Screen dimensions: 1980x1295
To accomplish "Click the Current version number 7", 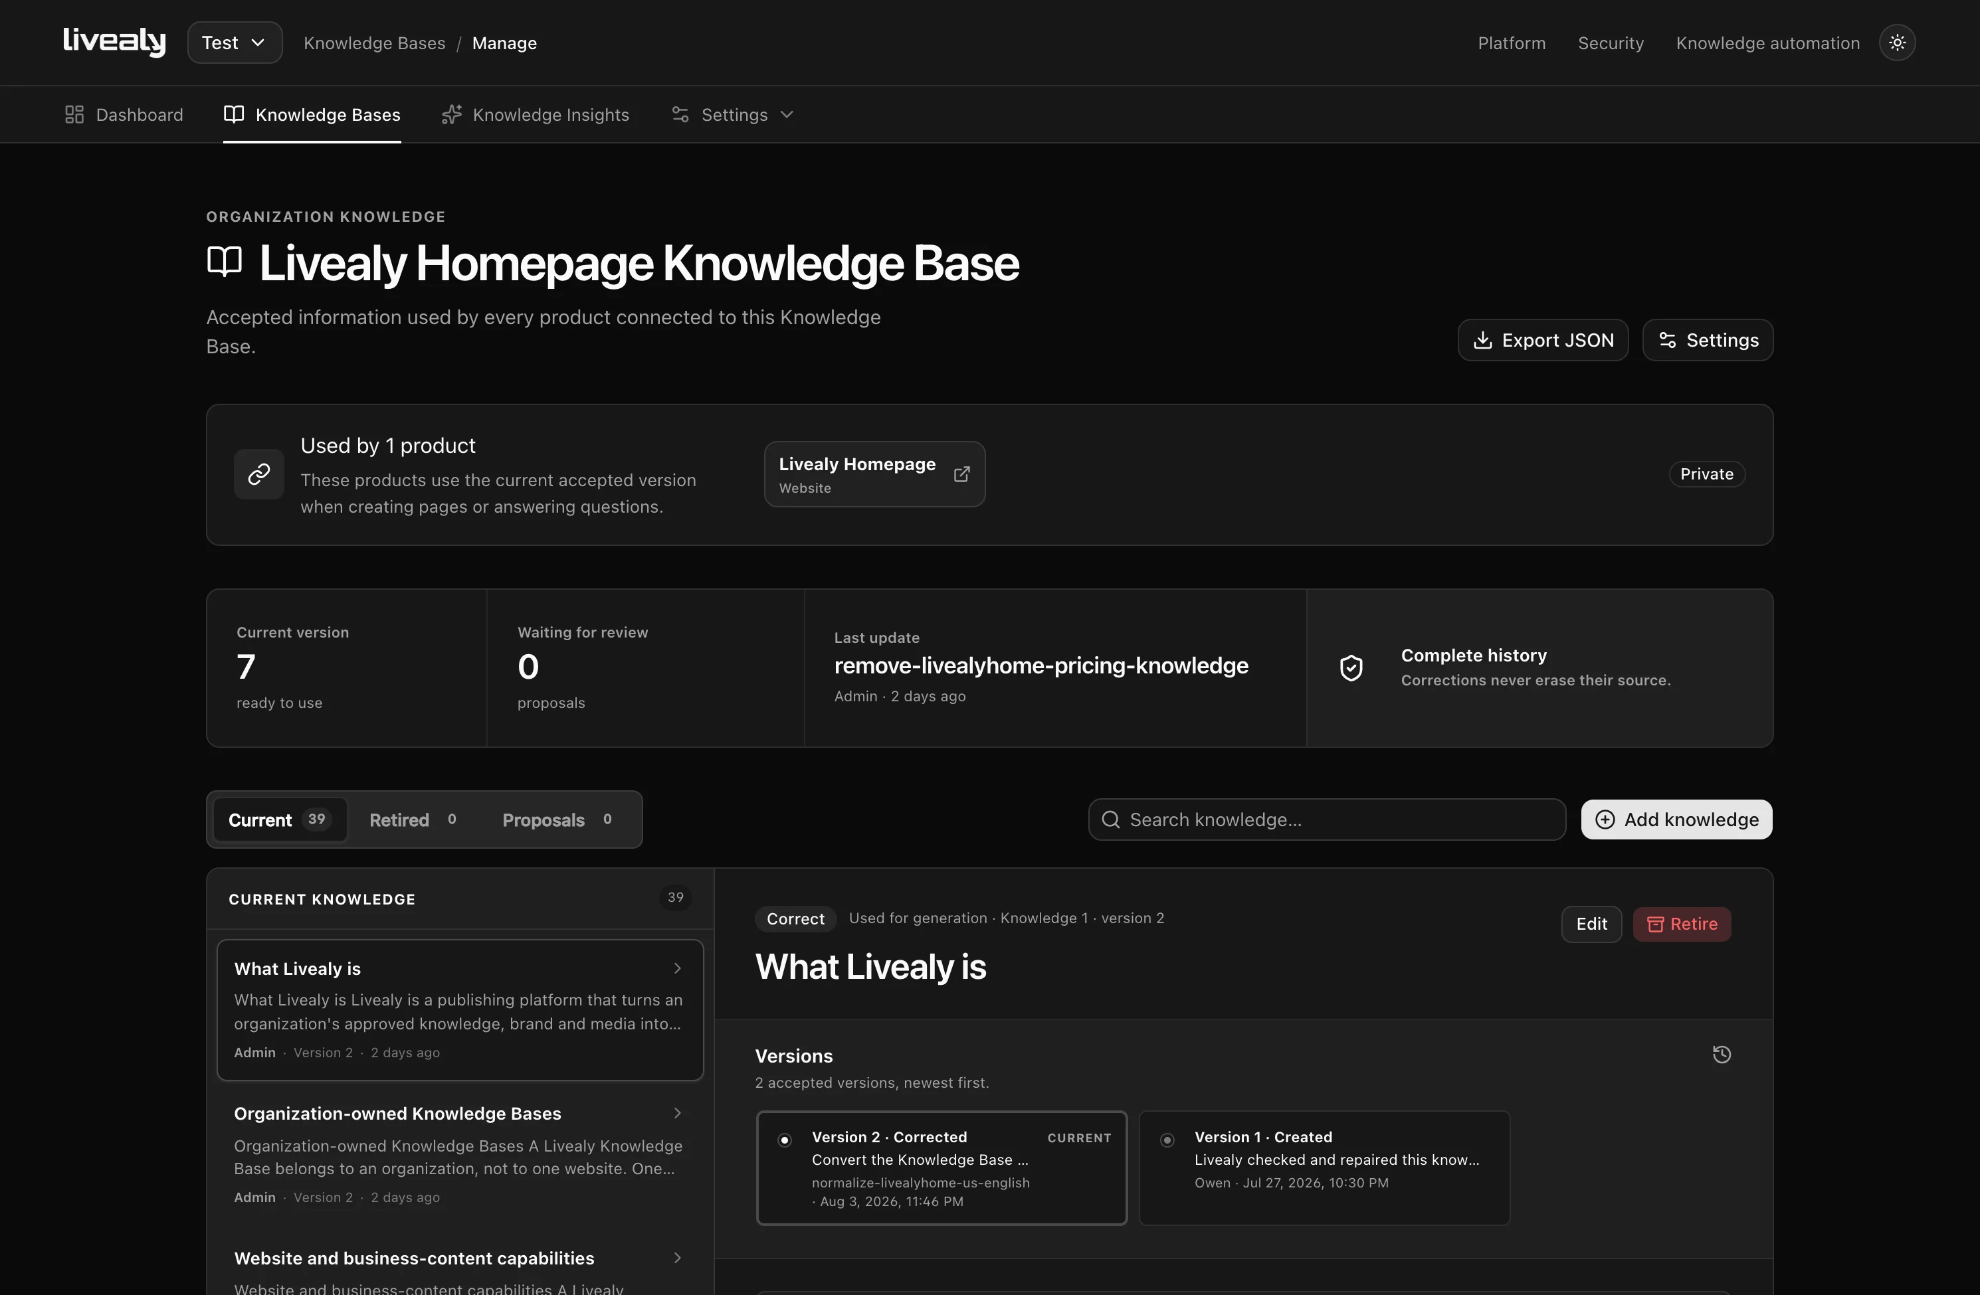I will [x=245, y=666].
